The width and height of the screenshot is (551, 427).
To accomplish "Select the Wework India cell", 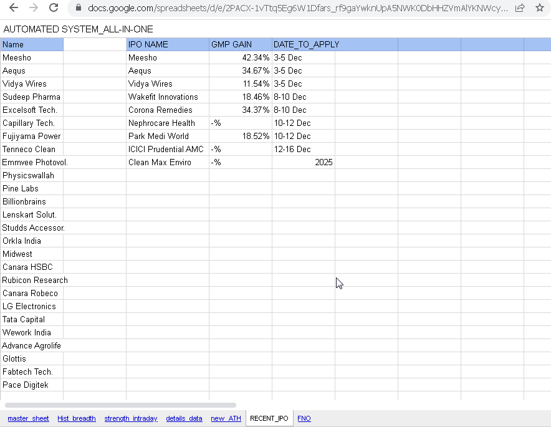I will tap(32, 332).
